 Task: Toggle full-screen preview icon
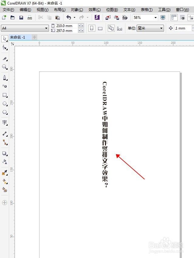click(163, 17)
